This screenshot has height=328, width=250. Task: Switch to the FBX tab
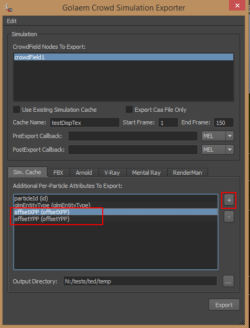click(59, 173)
